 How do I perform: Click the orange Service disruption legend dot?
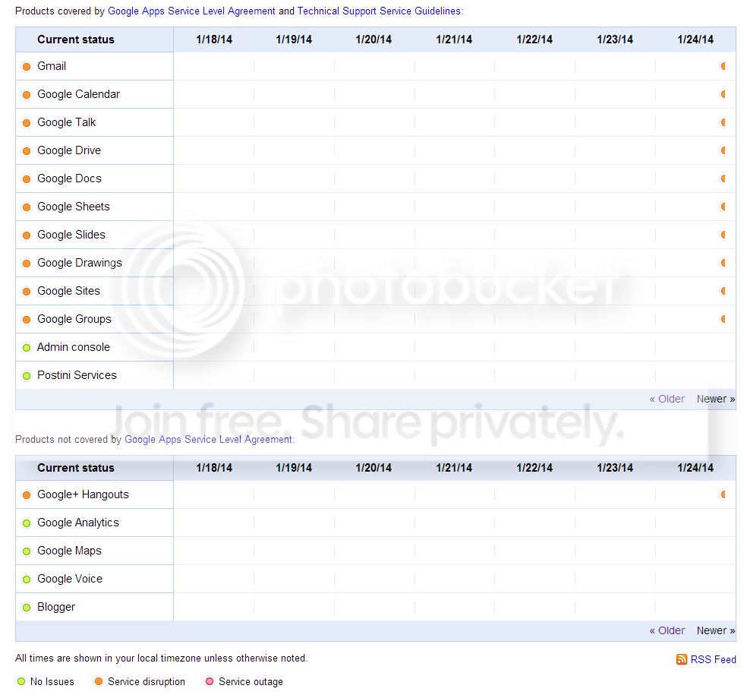click(99, 681)
